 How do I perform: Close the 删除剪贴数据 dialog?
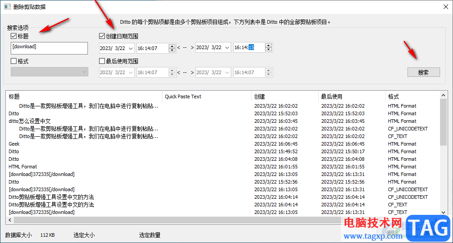(445, 7)
